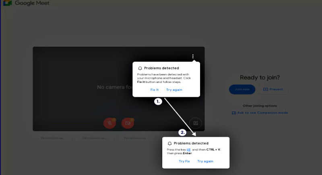Viewport: 322px width, 175px height.
Task: Click the microphone warning badge
Action: click(114, 120)
